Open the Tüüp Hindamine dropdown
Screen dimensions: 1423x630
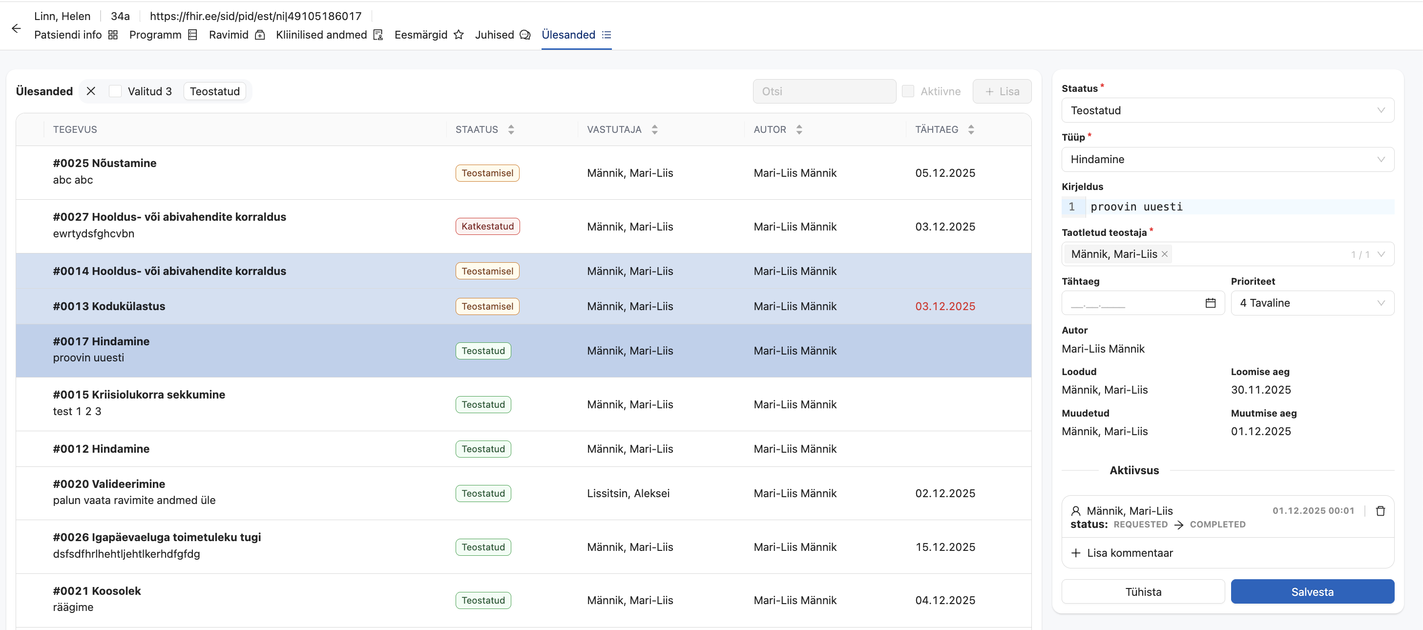(x=1227, y=160)
